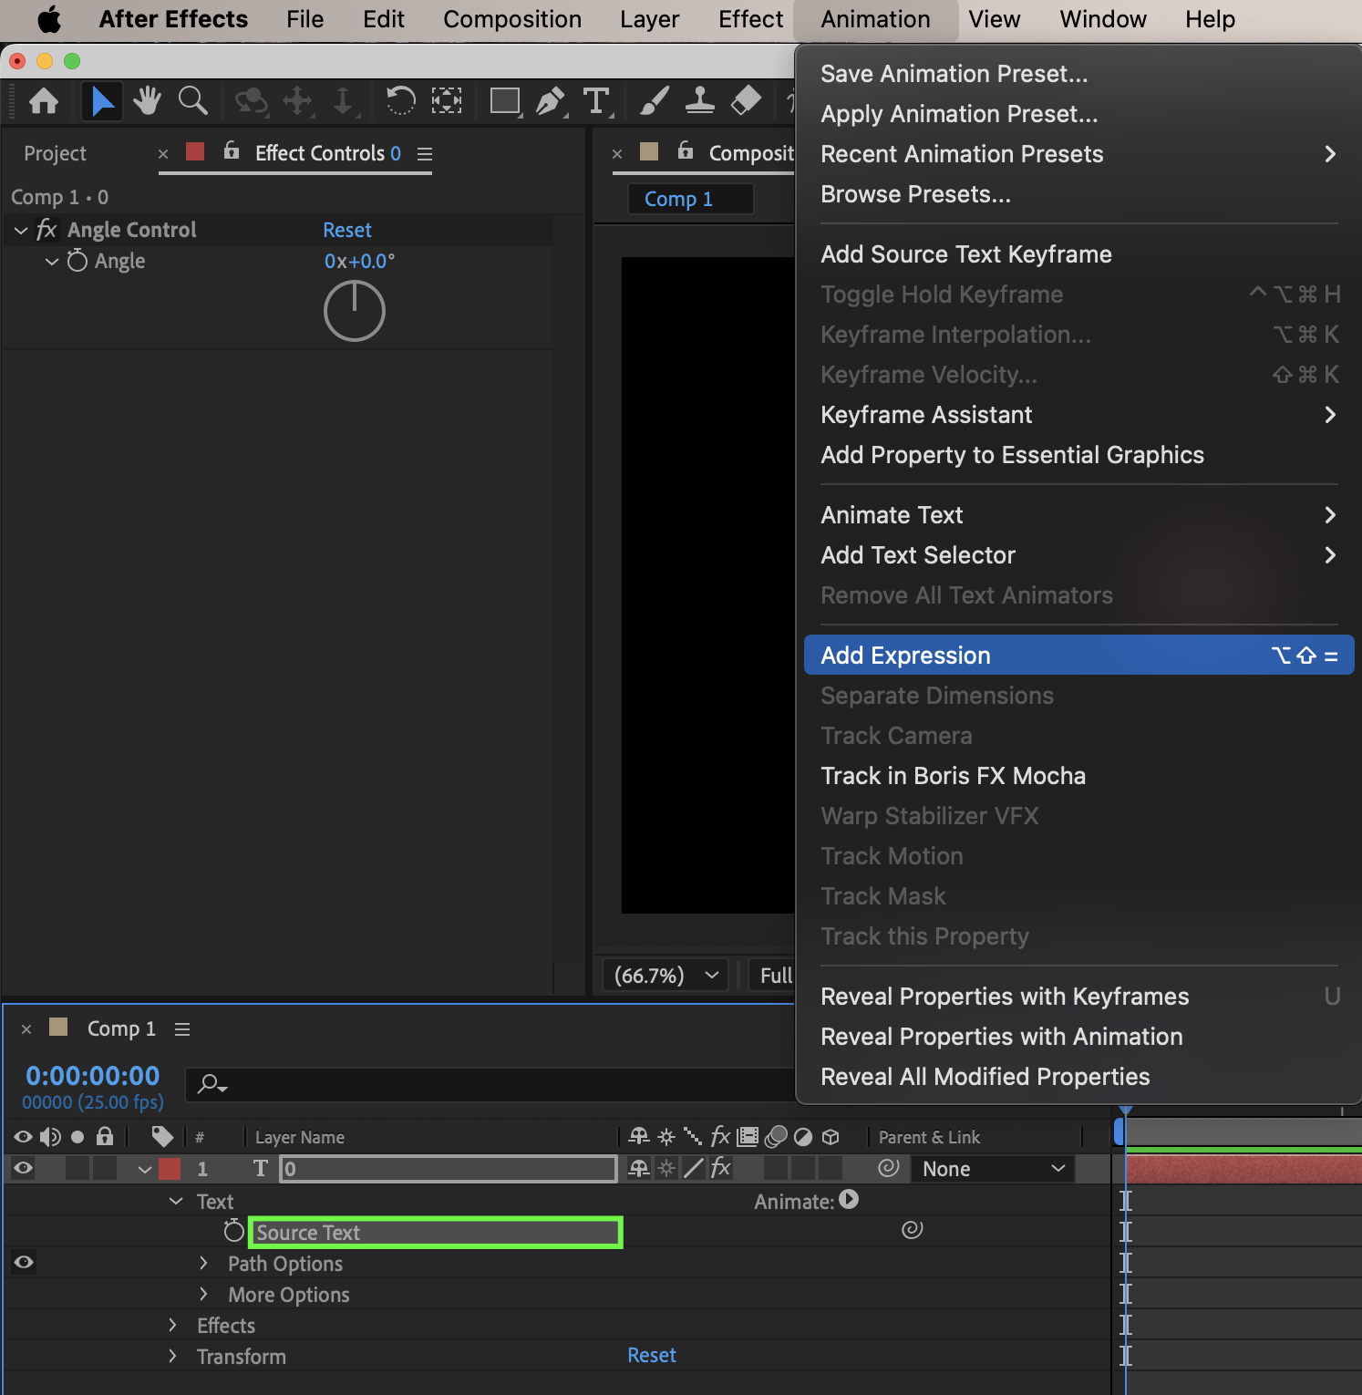This screenshot has height=1395, width=1362.
Task: Toggle the 3D layer switch for layer 1
Action: coord(831,1168)
